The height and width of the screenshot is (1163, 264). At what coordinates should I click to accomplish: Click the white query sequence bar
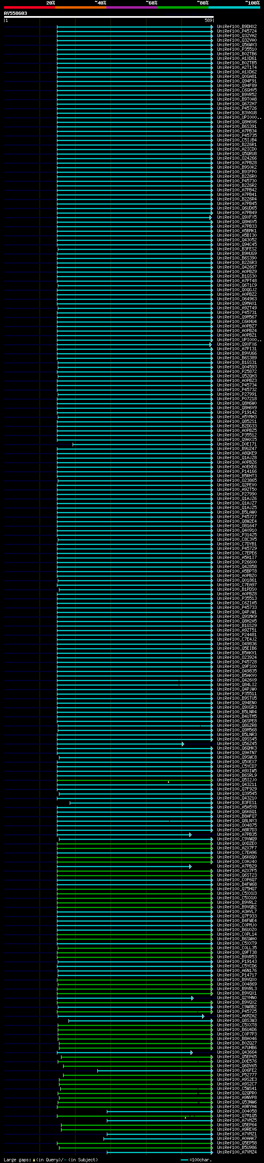pyautogui.click(x=109, y=17)
